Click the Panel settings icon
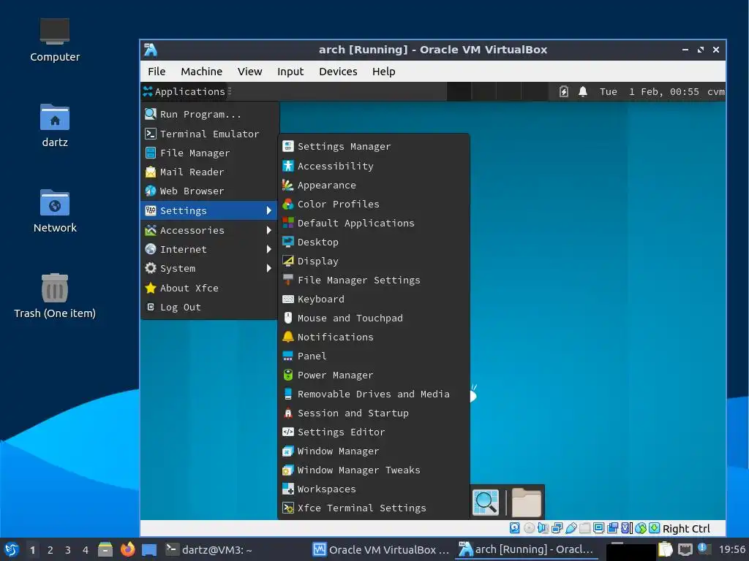Image resolution: width=749 pixels, height=561 pixels. coord(288,356)
